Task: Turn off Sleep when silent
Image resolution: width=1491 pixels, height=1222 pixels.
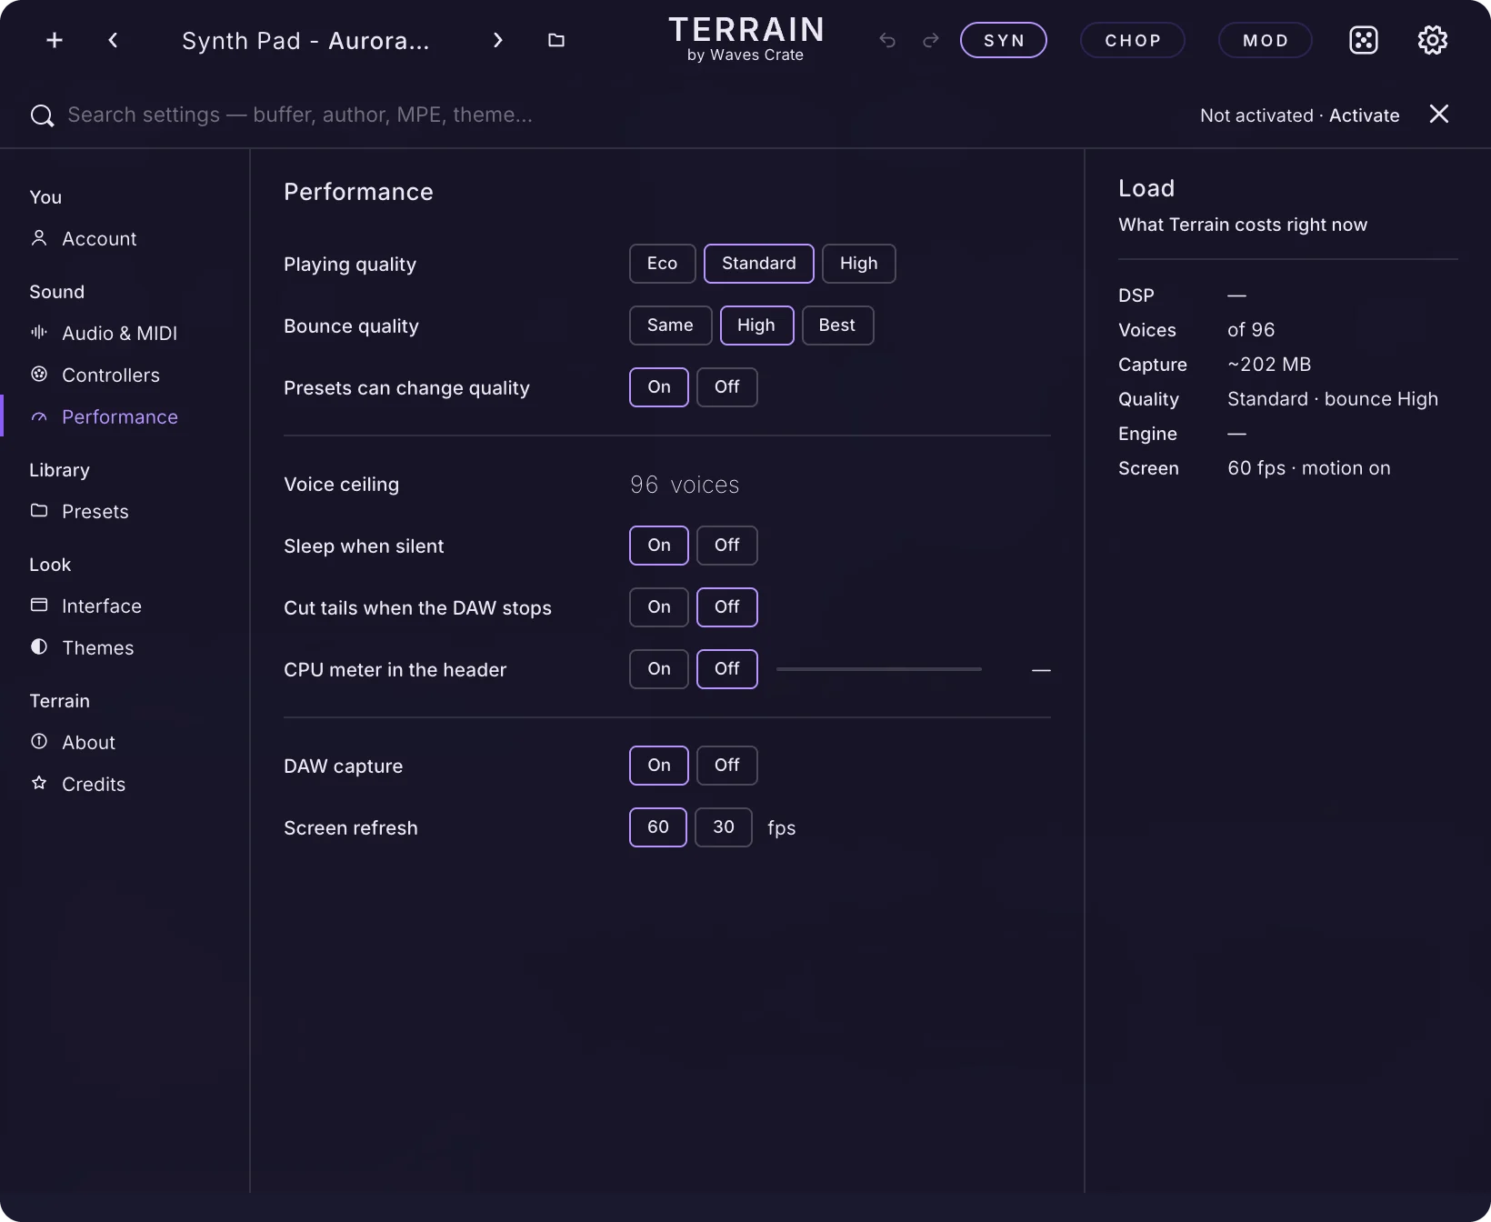Action: point(726,546)
